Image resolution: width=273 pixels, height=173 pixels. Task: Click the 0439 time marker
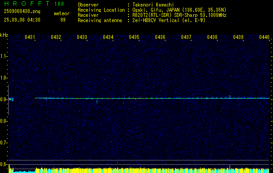click(238, 37)
